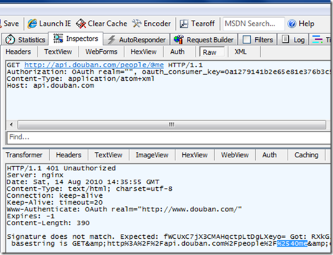This screenshot has width=333, height=255.
Task: Click the 'Keep-Alive: timeout=20' line
Action: pyautogui.click(x=55, y=202)
